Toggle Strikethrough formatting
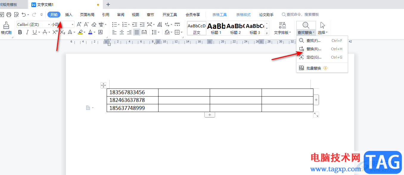The height and width of the screenshot is (175, 404). pos(45,32)
